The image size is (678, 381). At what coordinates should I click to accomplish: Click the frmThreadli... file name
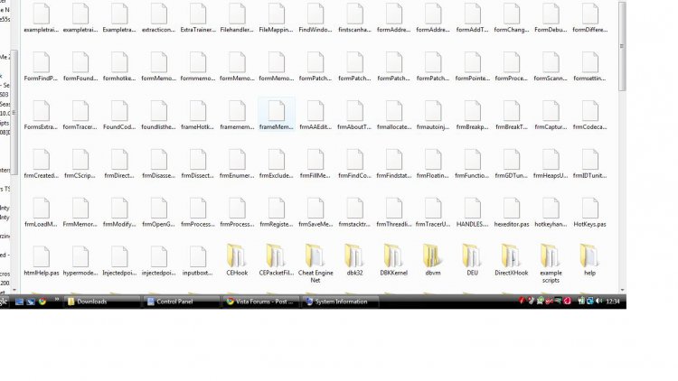point(393,224)
